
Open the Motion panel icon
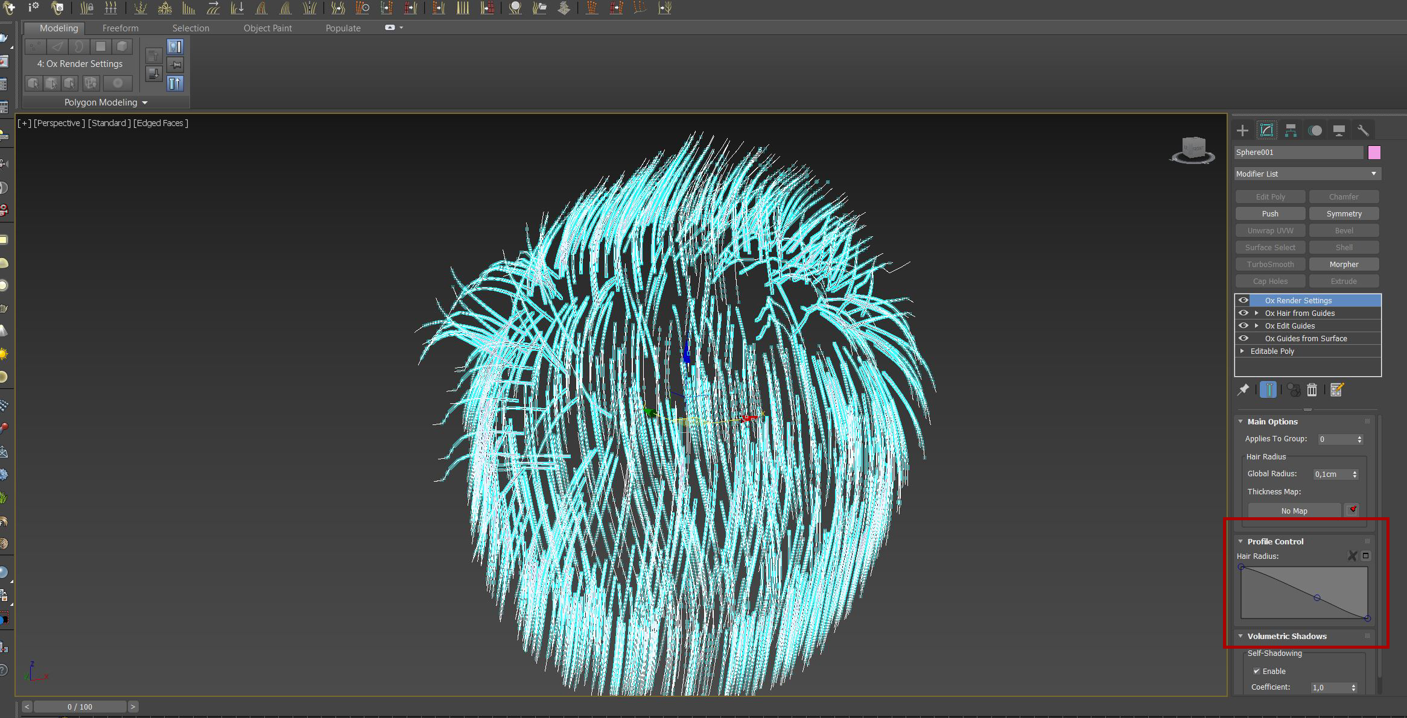1315,130
